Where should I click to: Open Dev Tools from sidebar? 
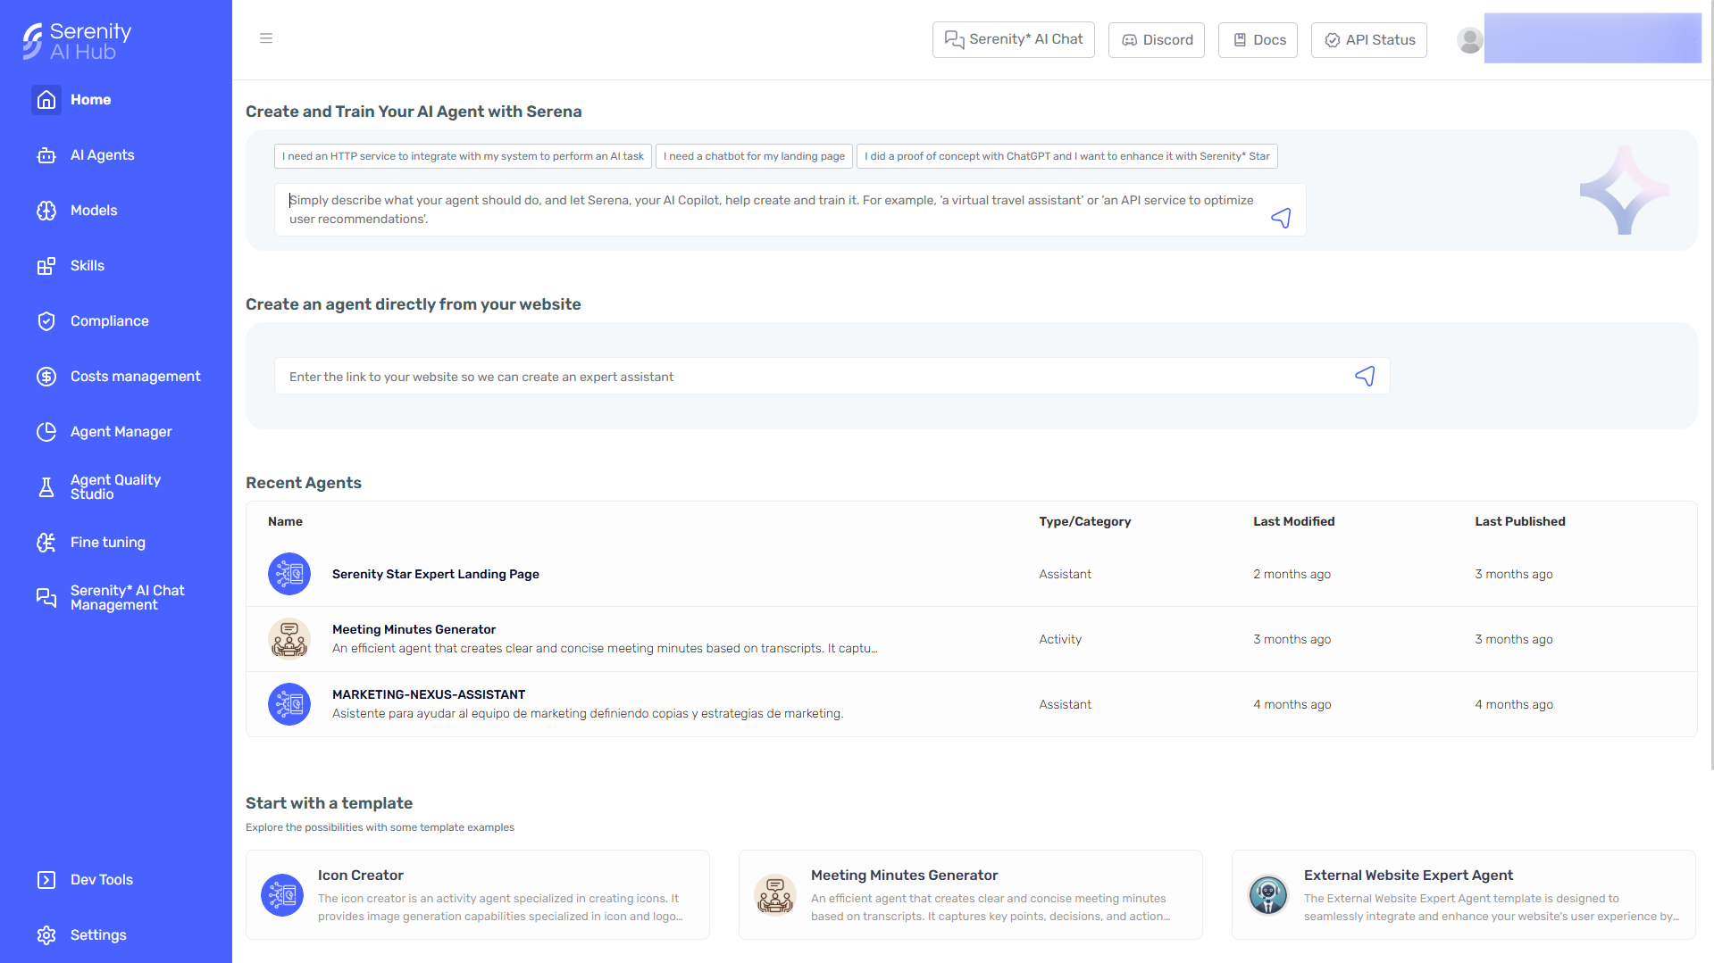click(101, 880)
